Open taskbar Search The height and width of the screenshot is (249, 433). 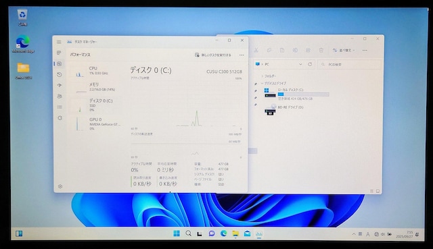[x=188, y=233]
